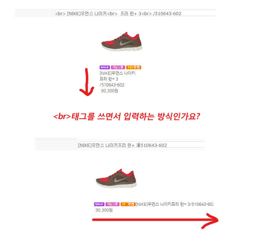This screenshot has width=260, height=248.
Task: Open the multi-line [NIKE]우먼스 나이키 product title
Action: [x=117, y=73]
